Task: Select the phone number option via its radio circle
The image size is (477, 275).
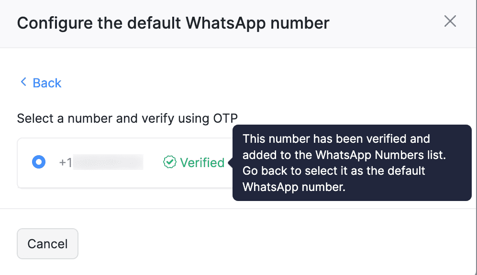Action: pyautogui.click(x=38, y=162)
